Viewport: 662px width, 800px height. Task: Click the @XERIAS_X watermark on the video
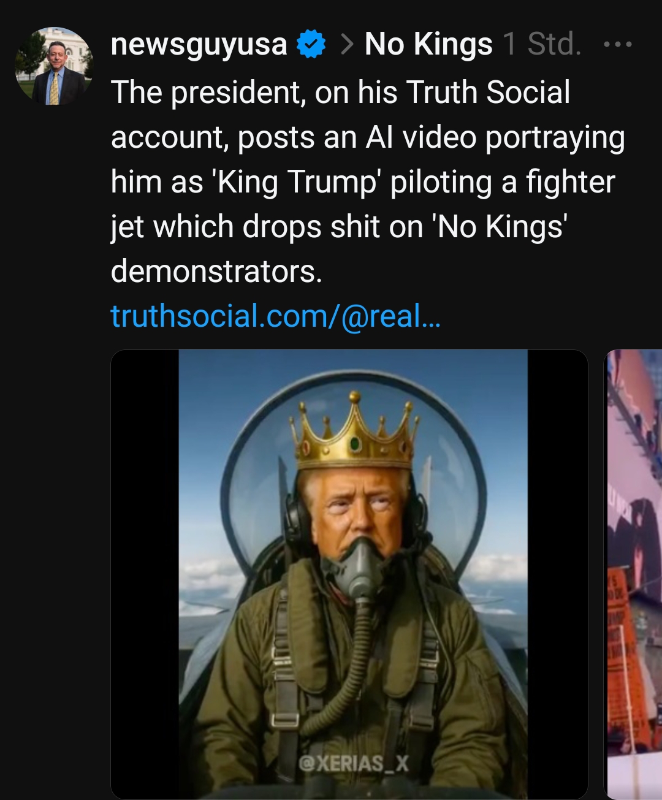pos(353,763)
